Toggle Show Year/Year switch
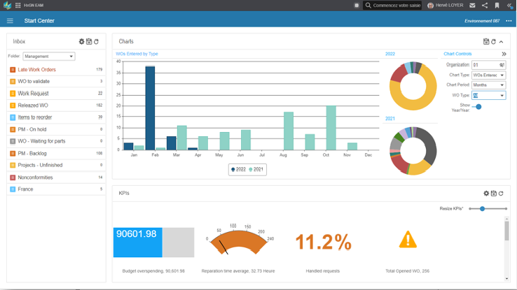 tap(477, 107)
